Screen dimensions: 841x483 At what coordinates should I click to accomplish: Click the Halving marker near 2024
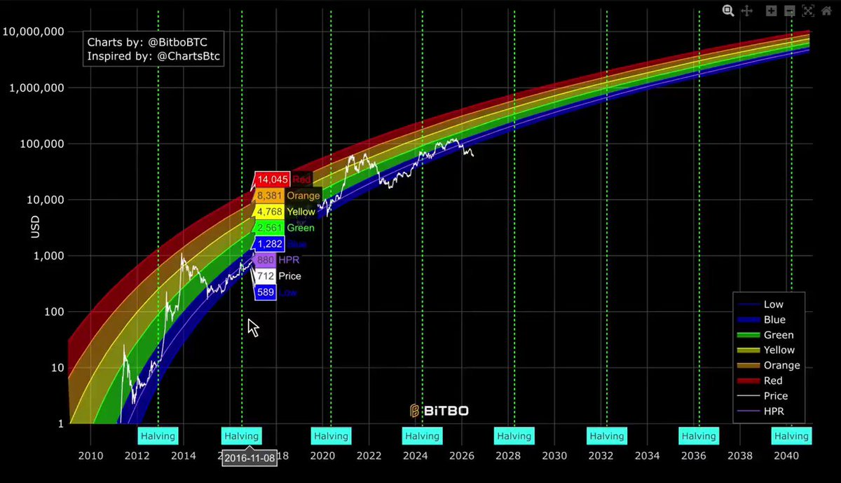coord(422,436)
